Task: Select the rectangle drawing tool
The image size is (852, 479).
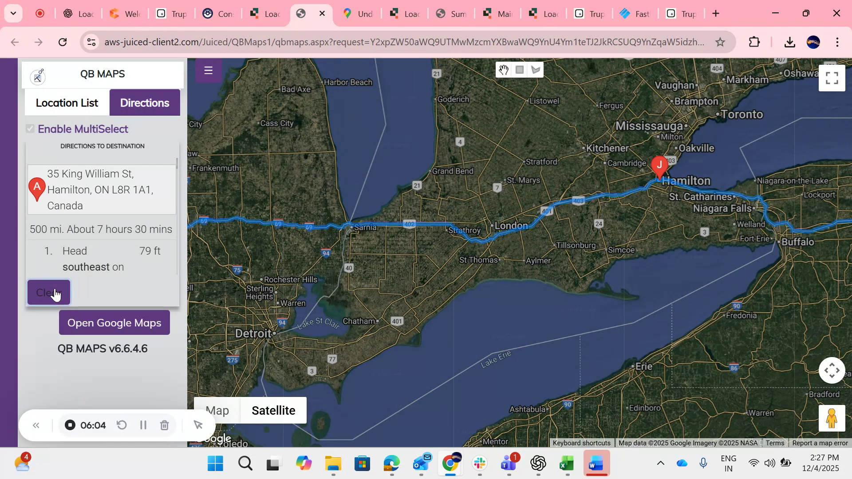Action: coord(519,70)
